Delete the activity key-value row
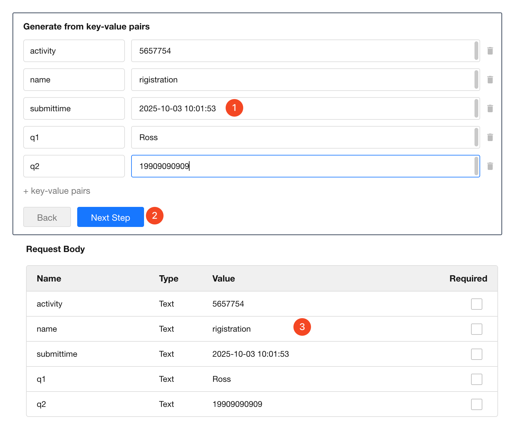Screen dimensions: 520x442 pyautogui.click(x=490, y=51)
